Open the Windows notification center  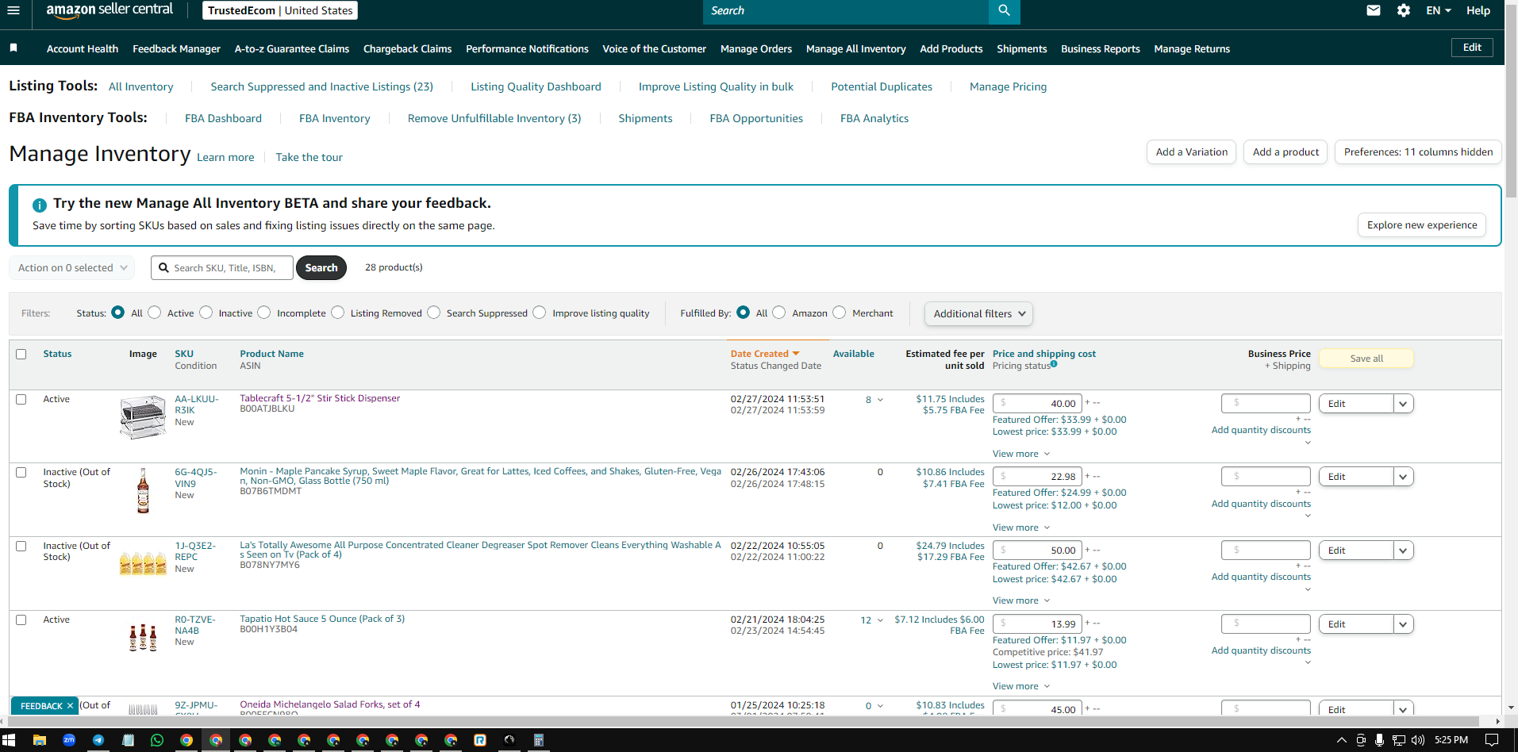point(1492,740)
